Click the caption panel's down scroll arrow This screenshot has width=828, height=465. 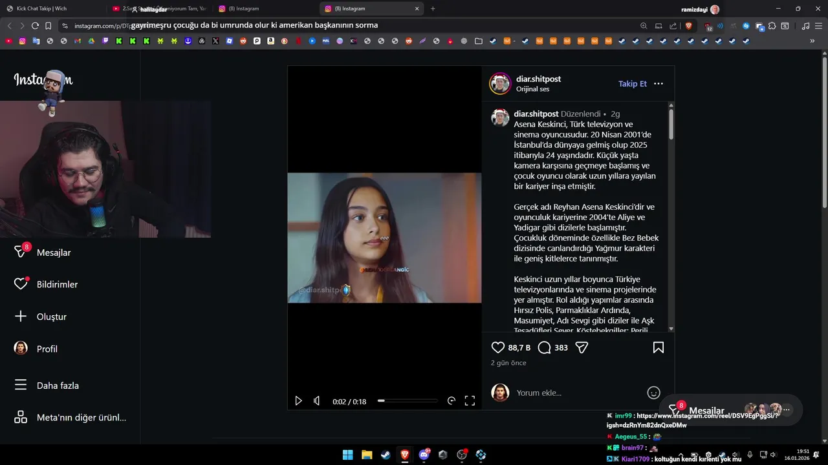point(671,329)
